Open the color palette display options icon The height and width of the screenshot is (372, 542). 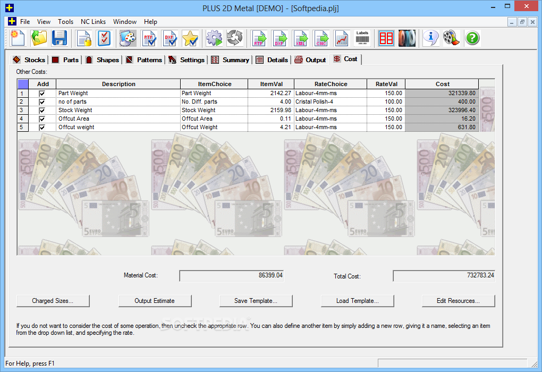(128, 38)
